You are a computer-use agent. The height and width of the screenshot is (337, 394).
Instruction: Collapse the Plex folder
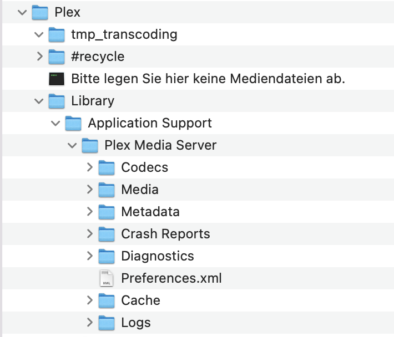click(22, 12)
